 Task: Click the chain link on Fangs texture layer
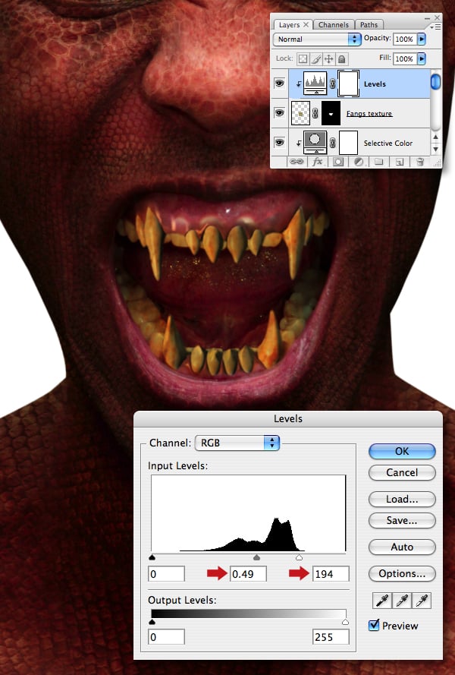(x=315, y=113)
